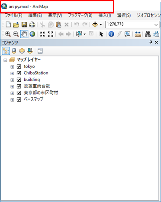Select the building layer name
The image size is (161, 202).
(x=32, y=79)
